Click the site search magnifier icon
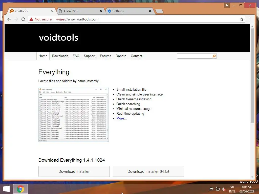This screenshot has height=194, width=259. coord(214,56)
